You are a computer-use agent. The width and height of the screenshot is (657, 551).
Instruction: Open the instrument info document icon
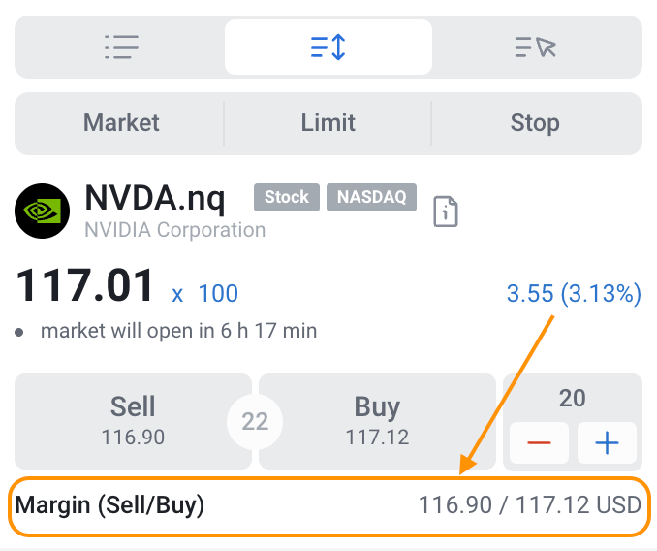[x=446, y=211]
